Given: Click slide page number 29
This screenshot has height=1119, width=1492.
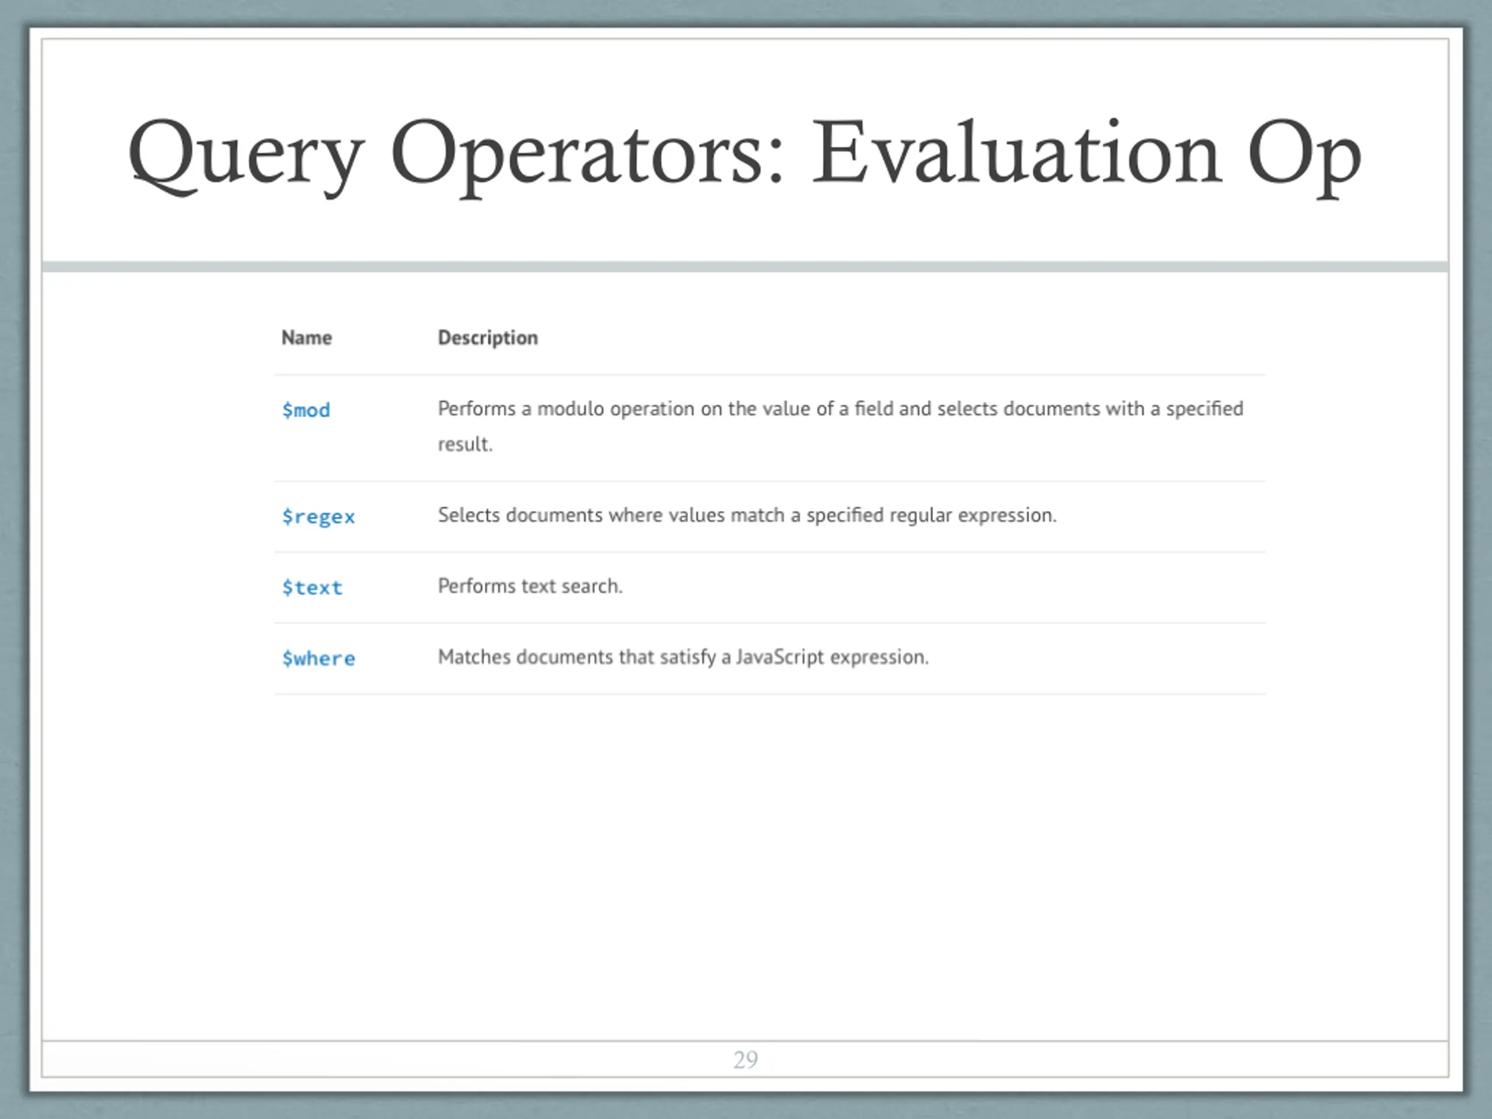Looking at the screenshot, I should (x=745, y=1060).
